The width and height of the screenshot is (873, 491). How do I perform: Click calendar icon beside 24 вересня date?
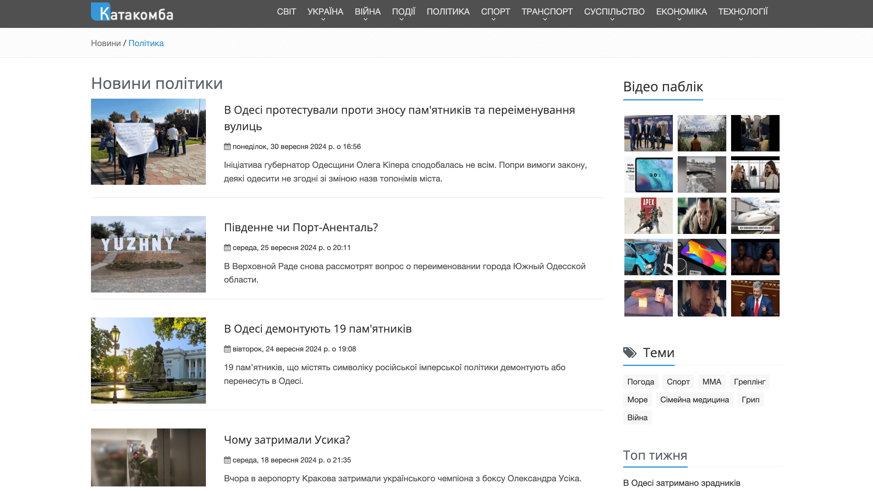pyautogui.click(x=227, y=349)
